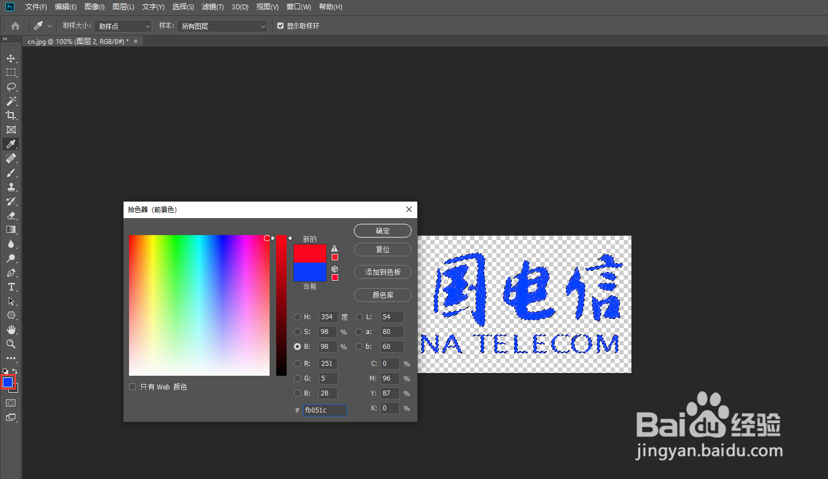The width and height of the screenshot is (828, 479).
Task: Select the Path Selection tool
Action: [11, 301]
